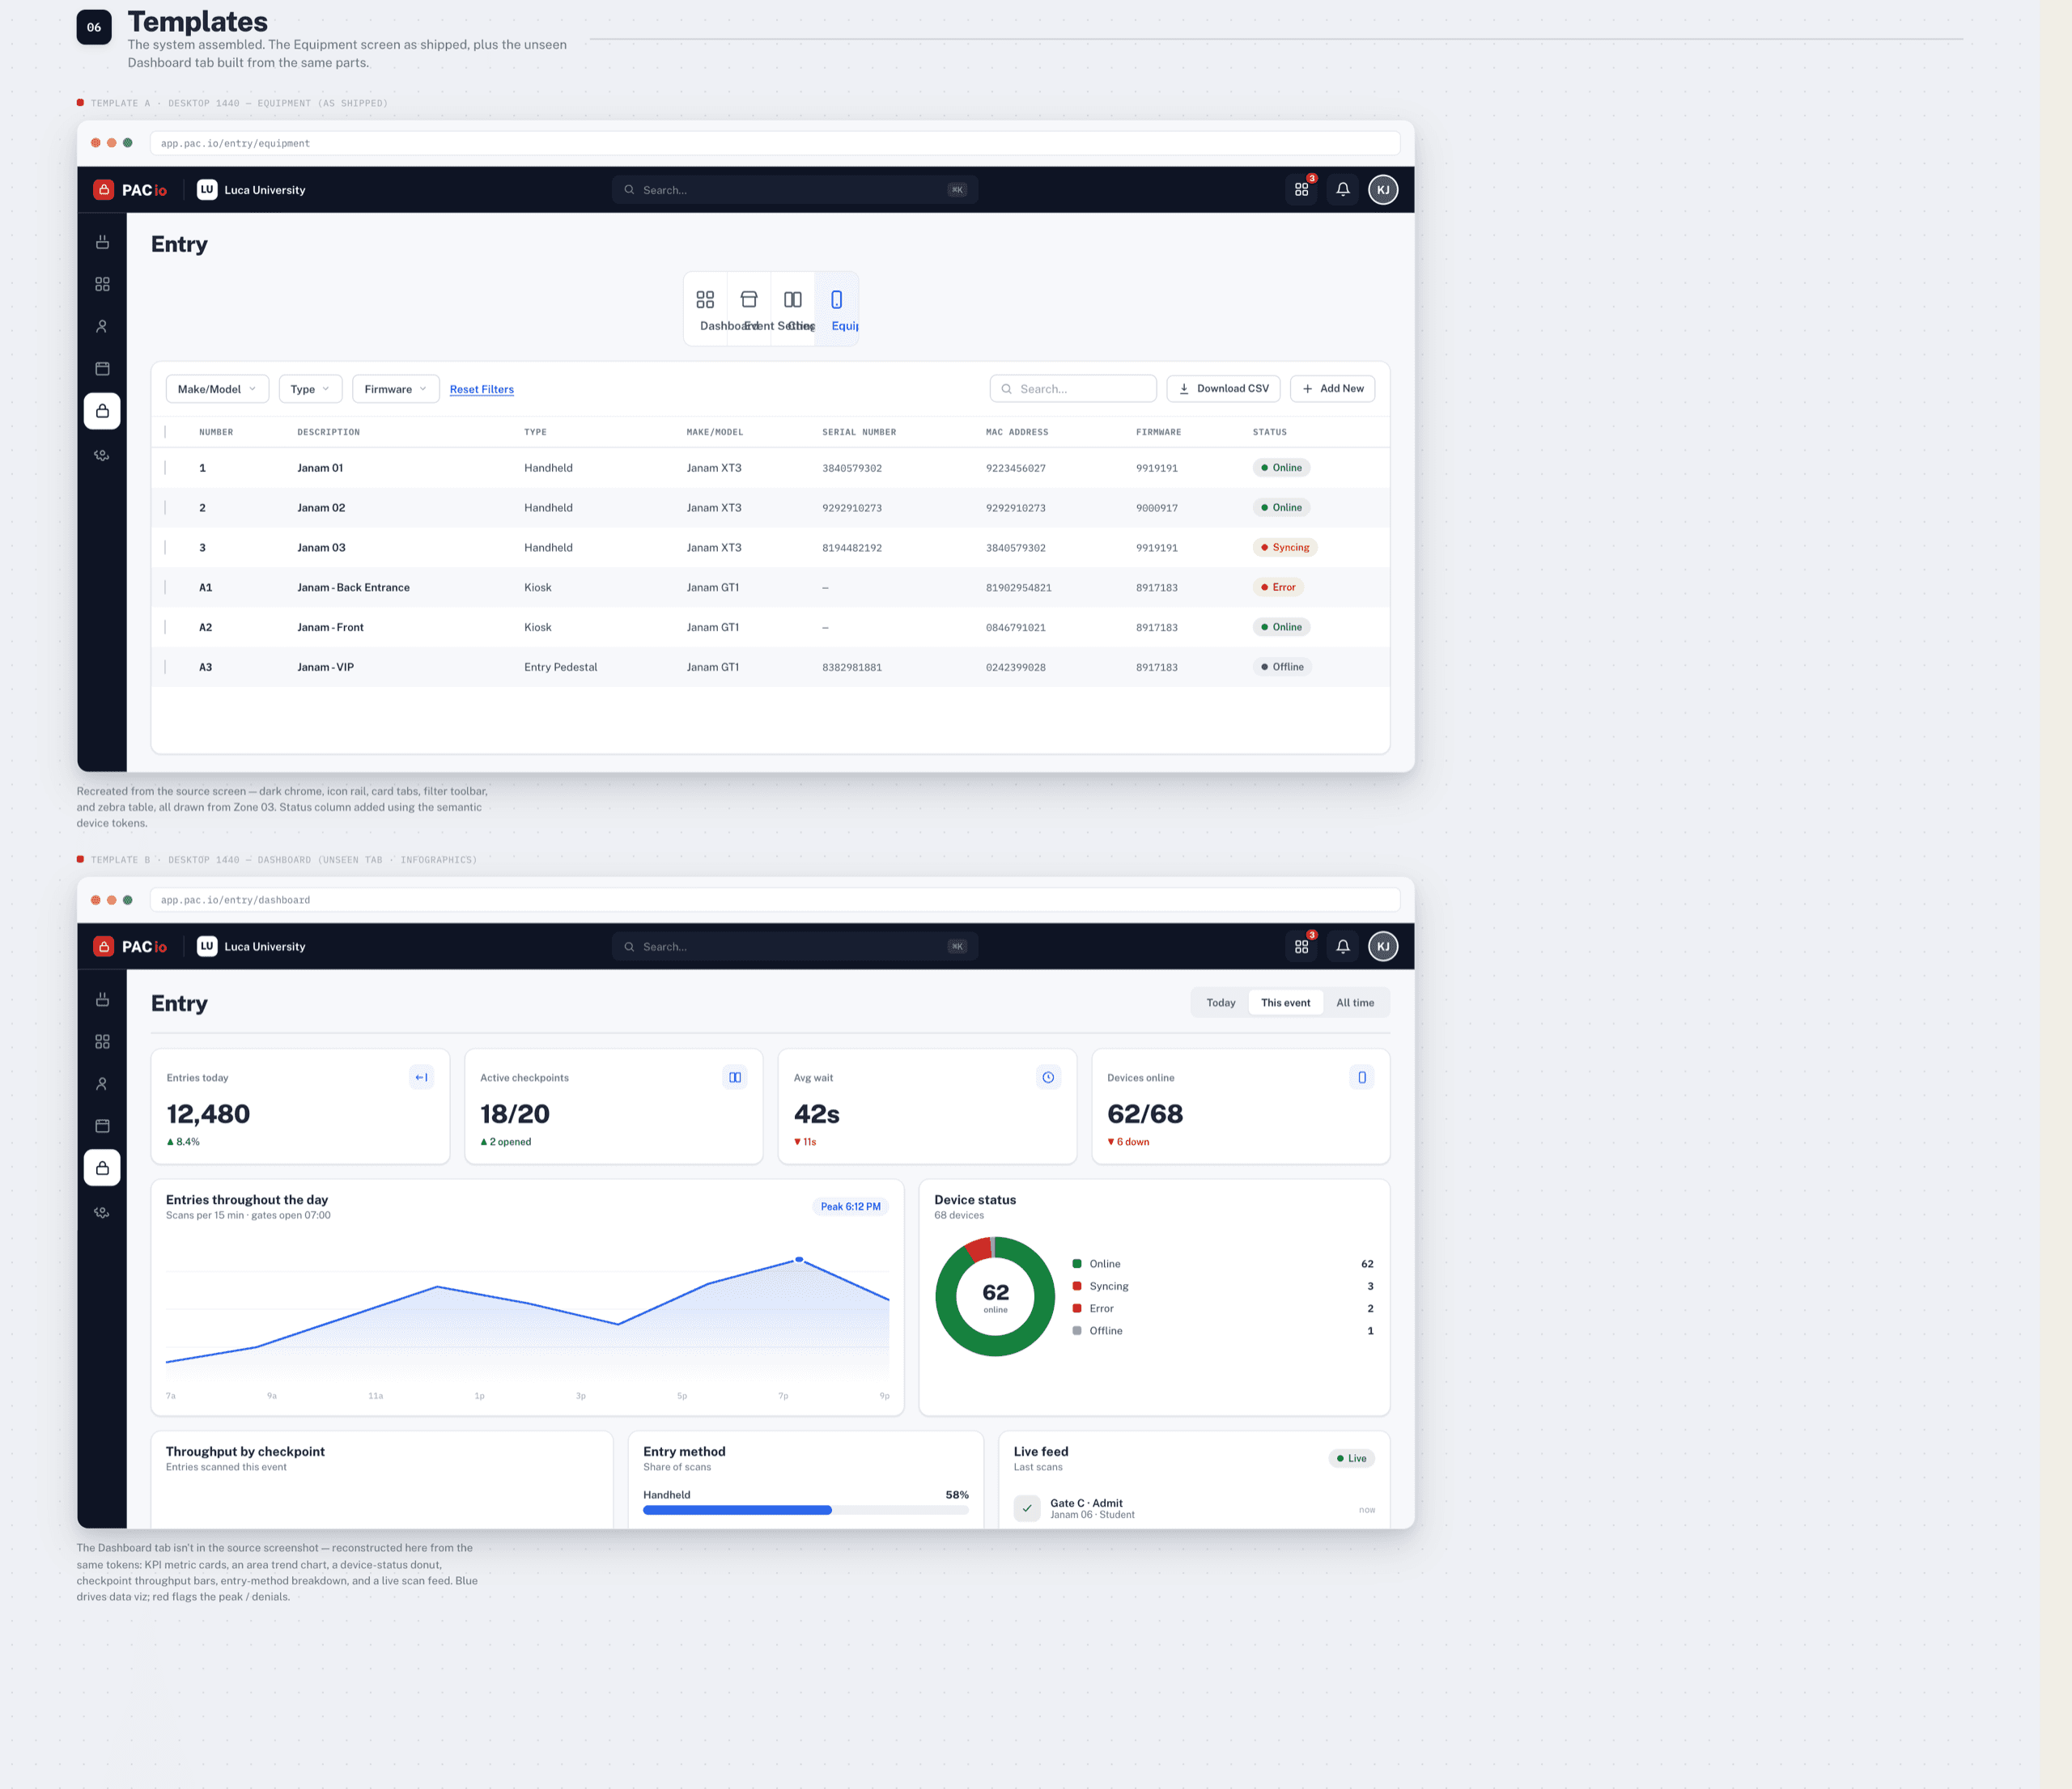Click Handheld 58% progress bar
The height and width of the screenshot is (1789, 2072).
[806, 1510]
